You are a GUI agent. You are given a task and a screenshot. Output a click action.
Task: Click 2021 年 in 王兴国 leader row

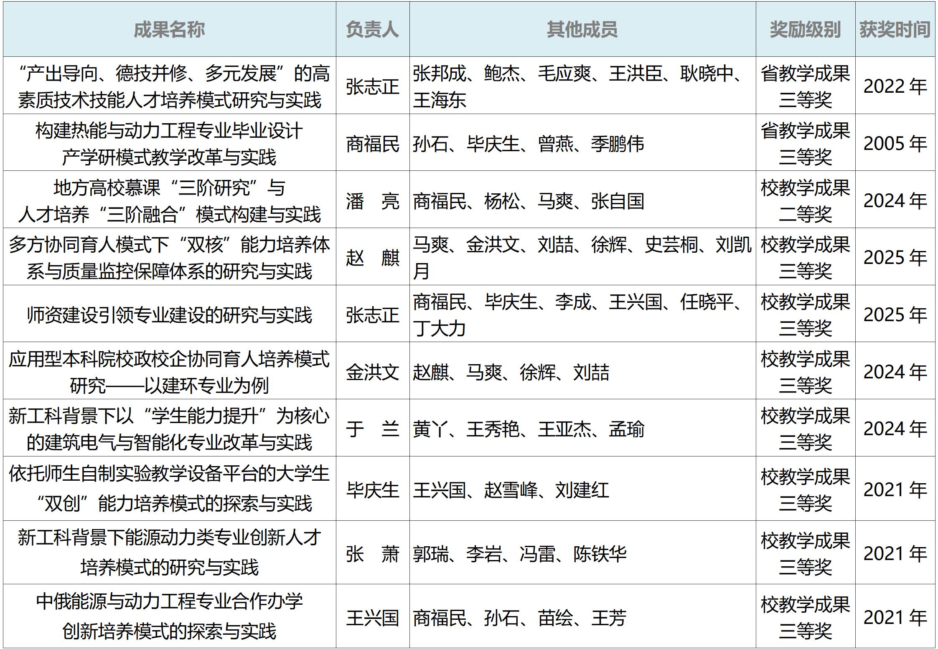(x=895, y=618)
